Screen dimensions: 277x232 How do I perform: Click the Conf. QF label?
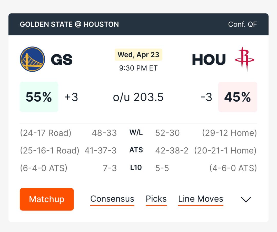coord(243,24)
